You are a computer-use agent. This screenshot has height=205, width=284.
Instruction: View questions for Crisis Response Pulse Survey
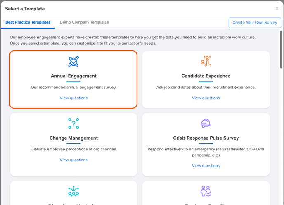click(x=206, y=166)
